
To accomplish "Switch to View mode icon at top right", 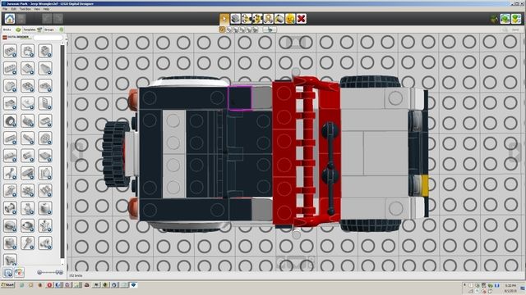I will point(505,19).
